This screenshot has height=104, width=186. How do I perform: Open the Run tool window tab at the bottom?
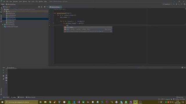14,97
